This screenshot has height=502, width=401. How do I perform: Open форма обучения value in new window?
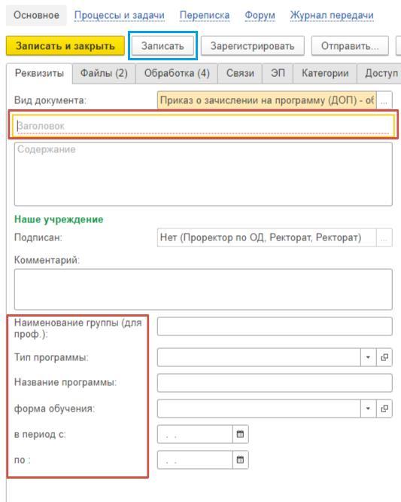[384, 409]
